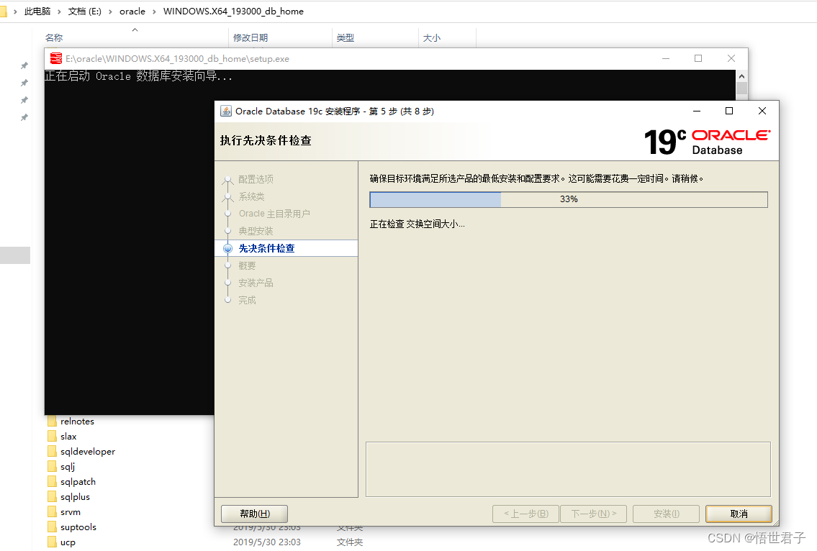Screen dimensions: 817x551
Task: Click WINDOWS.X64_193000_db_home in the breadcrumb
Action: click(233, 11)
